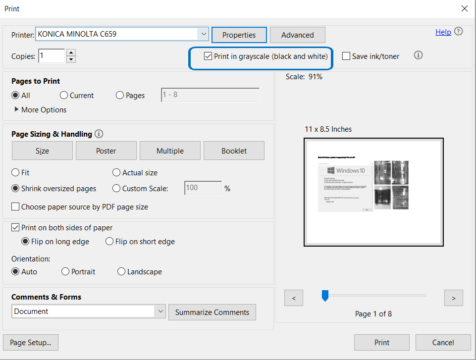Viewport: 476px width, 360px height.
Task: Click the page preview navigation slider
Action: tap(325, 295)
